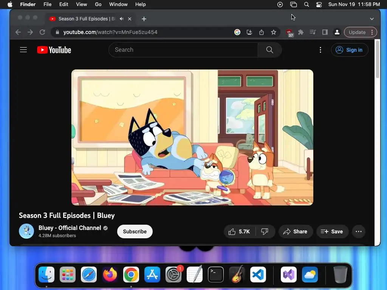Reload the YouTube page
Viewport: 387px width, 290px height.
coord(42,32)
